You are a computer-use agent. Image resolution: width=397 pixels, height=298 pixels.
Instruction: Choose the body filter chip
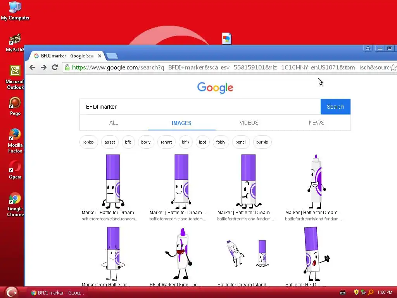click(x=146, y=142)
